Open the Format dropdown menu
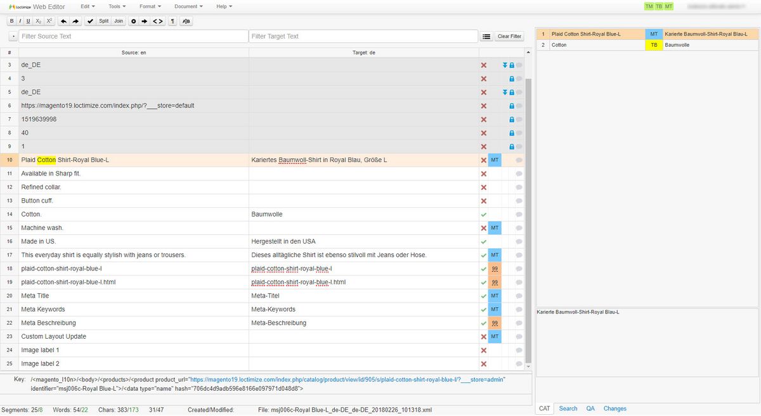The image size is (761, 416). point(150,6)
